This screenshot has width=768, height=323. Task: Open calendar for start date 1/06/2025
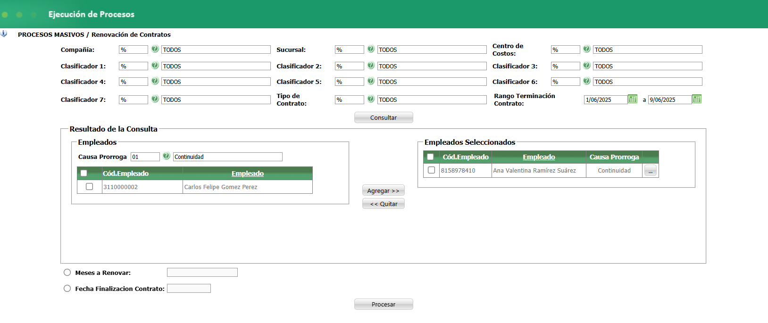pyautogui.click(x=633, y=99)
